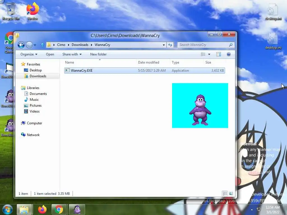Sort by the Size column header
Viewport: 287px width, 215px height.
tap(214, 62)
